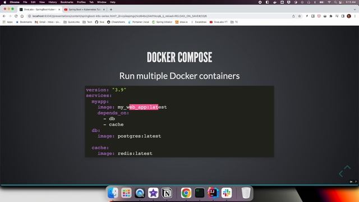The height and width of the screenshot is (202, 359).
Task: Open the File menu
Action: point(25,2)
